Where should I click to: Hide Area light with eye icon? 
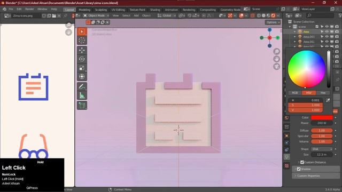[327, 32]
